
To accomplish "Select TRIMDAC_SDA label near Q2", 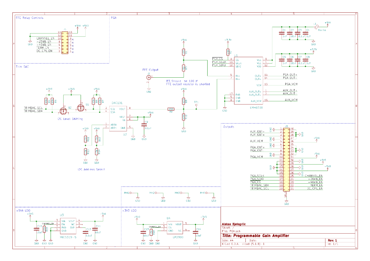I will 33,111.
